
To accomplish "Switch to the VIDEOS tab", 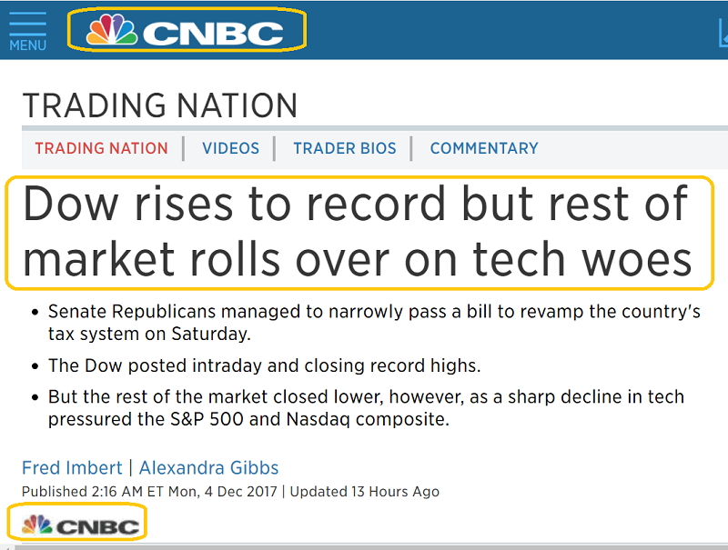I will 230,148.
